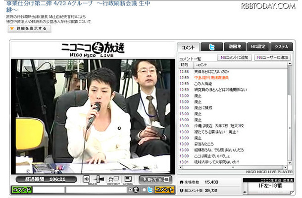Viewport: 302px width, 198px height.
Task: Select the 13:00 comment mentioning 大学7校
Action: click(x=233, y=126)
